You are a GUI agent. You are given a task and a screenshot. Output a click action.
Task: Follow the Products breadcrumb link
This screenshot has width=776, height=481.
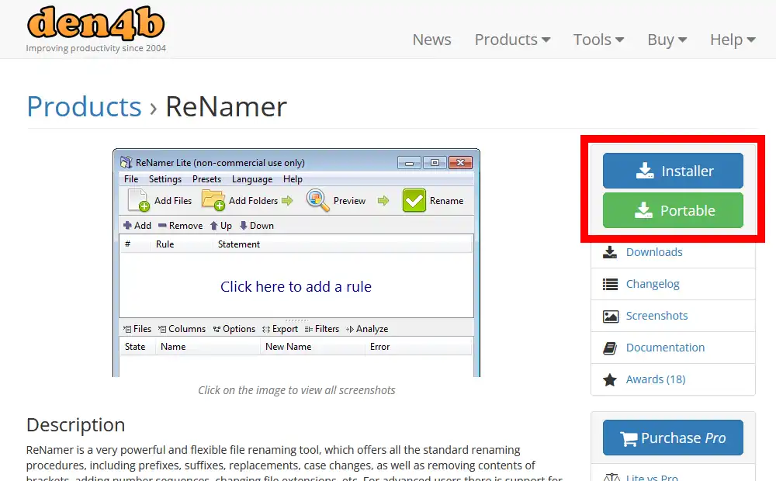84,106
